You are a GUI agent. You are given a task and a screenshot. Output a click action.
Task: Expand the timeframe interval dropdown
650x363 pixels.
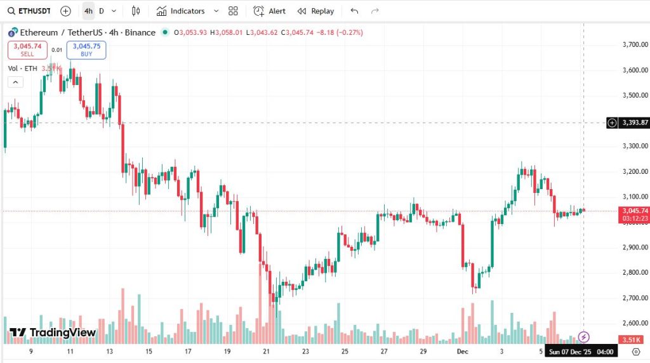point(114,11)
